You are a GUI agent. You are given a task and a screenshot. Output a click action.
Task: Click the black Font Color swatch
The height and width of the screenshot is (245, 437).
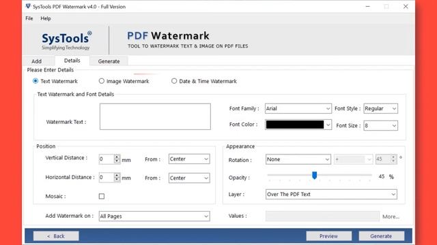pyautogui.click(x=295, y=125)
